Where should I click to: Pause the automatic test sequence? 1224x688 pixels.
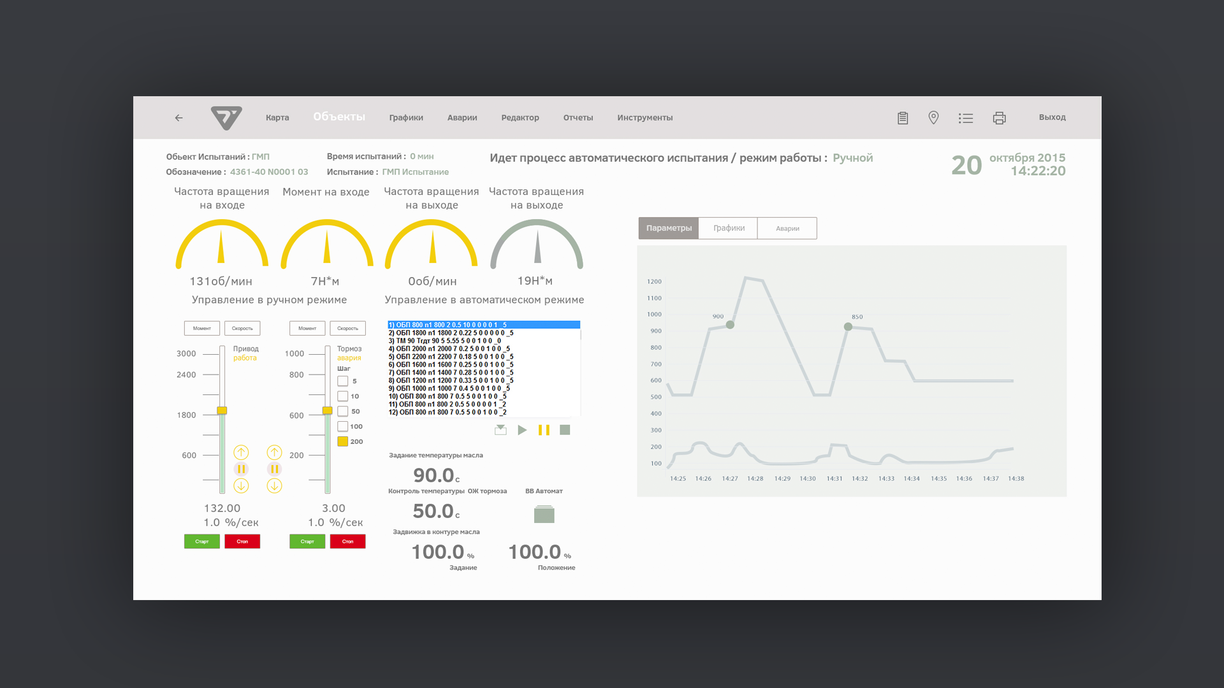(x=544, y=430)
